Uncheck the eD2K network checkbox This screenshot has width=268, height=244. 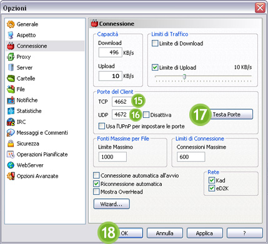(x=212, y=188)
